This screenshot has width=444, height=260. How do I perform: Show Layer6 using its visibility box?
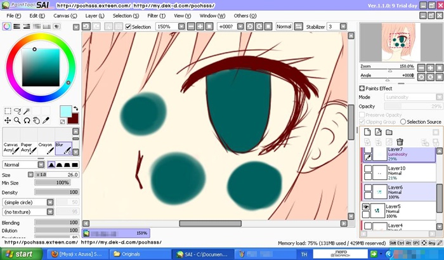pyautogui.click(x=368, y=188)
